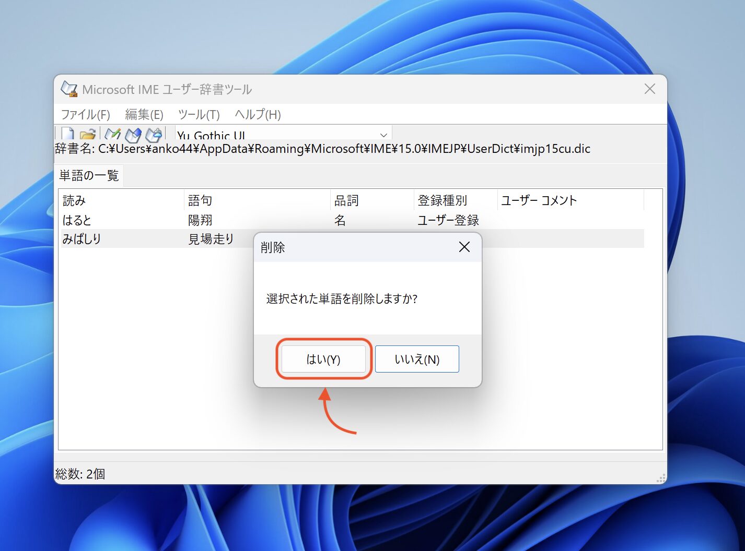Select the みばしり reading cell
Viewport: 745px width, 551px height.
click(x=82, y=239)
